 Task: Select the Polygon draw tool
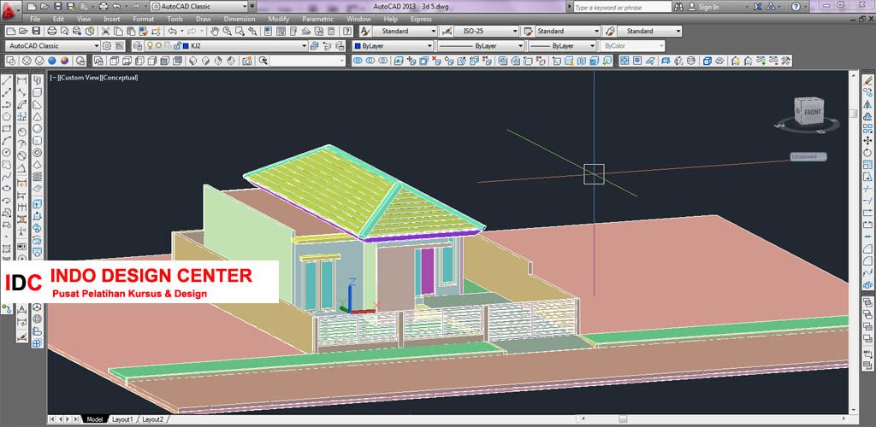coord(7,116)
